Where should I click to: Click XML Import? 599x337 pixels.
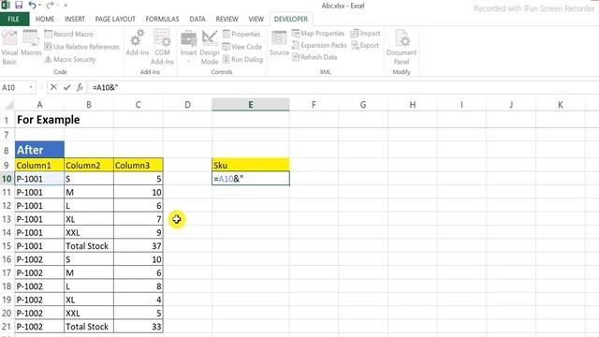(366, 34)
